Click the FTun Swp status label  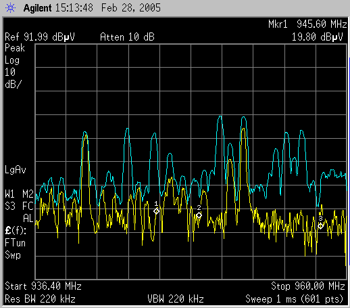click(x=15, y=249)
